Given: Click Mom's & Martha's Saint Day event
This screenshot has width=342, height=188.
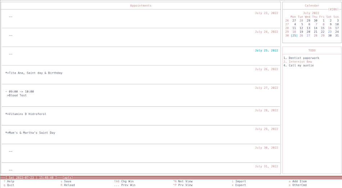Looking at the screenshot, I should point(32,133).
